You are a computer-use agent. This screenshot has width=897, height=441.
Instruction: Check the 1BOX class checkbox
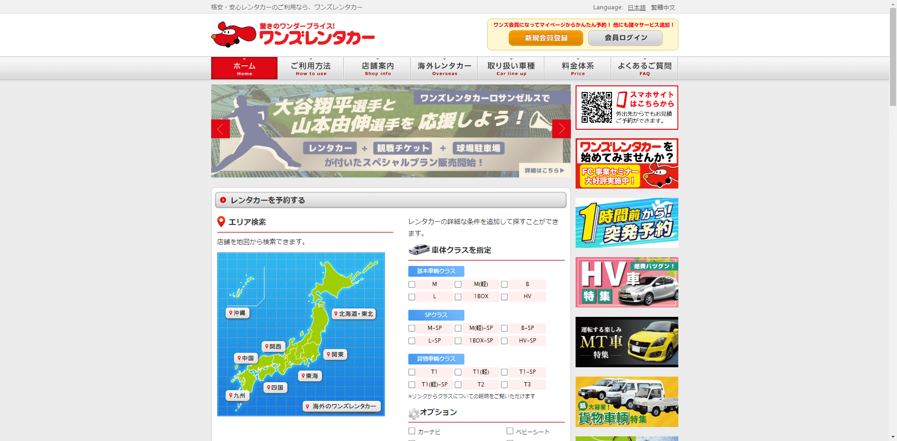click(x=458, y=297)
